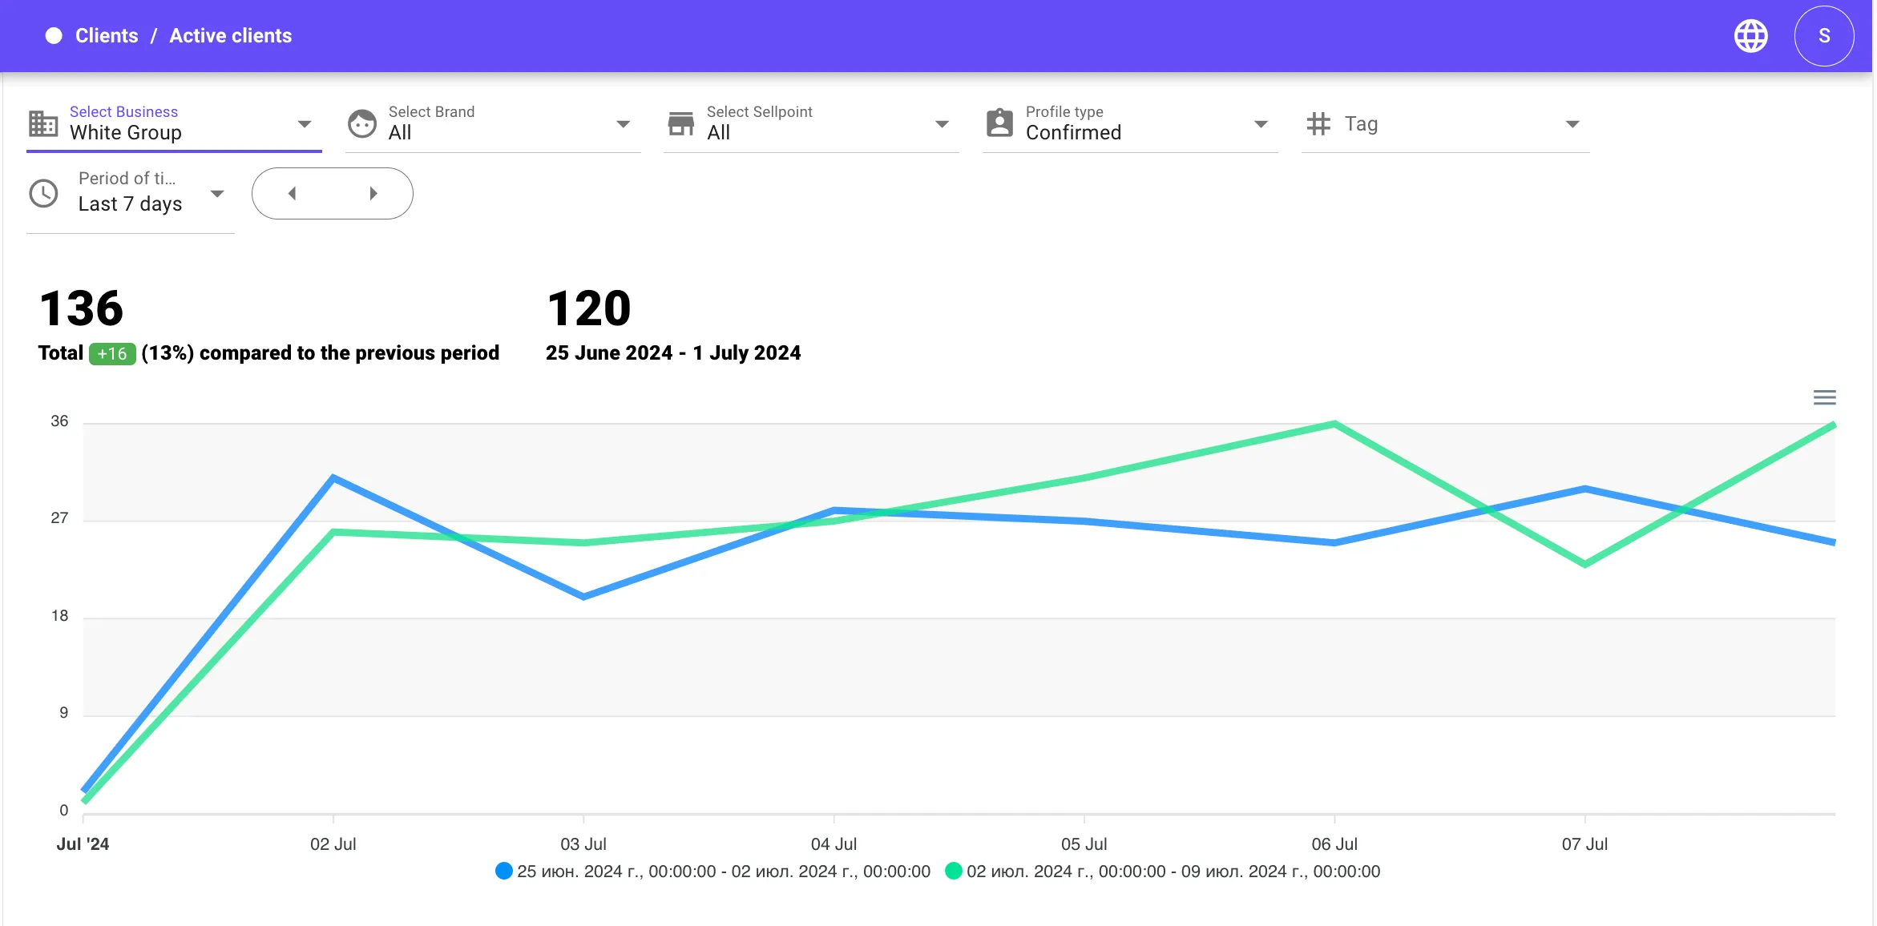Image resolution: width=1877 pixels, height=926 pixels.
Task: Click the sellpoint store icon
Action: [681, 123]
